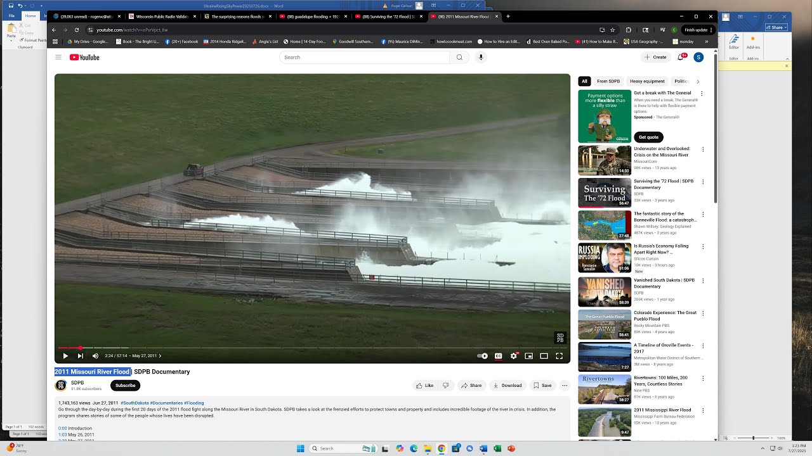Viewport: 812px width, 456px height.
Task: Enter fullscreen with the fullscreen icon
Action: [x=559, y=356]
